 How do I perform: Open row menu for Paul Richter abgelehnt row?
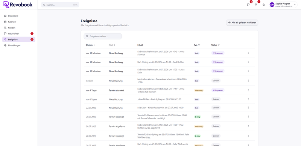[248, 126]
